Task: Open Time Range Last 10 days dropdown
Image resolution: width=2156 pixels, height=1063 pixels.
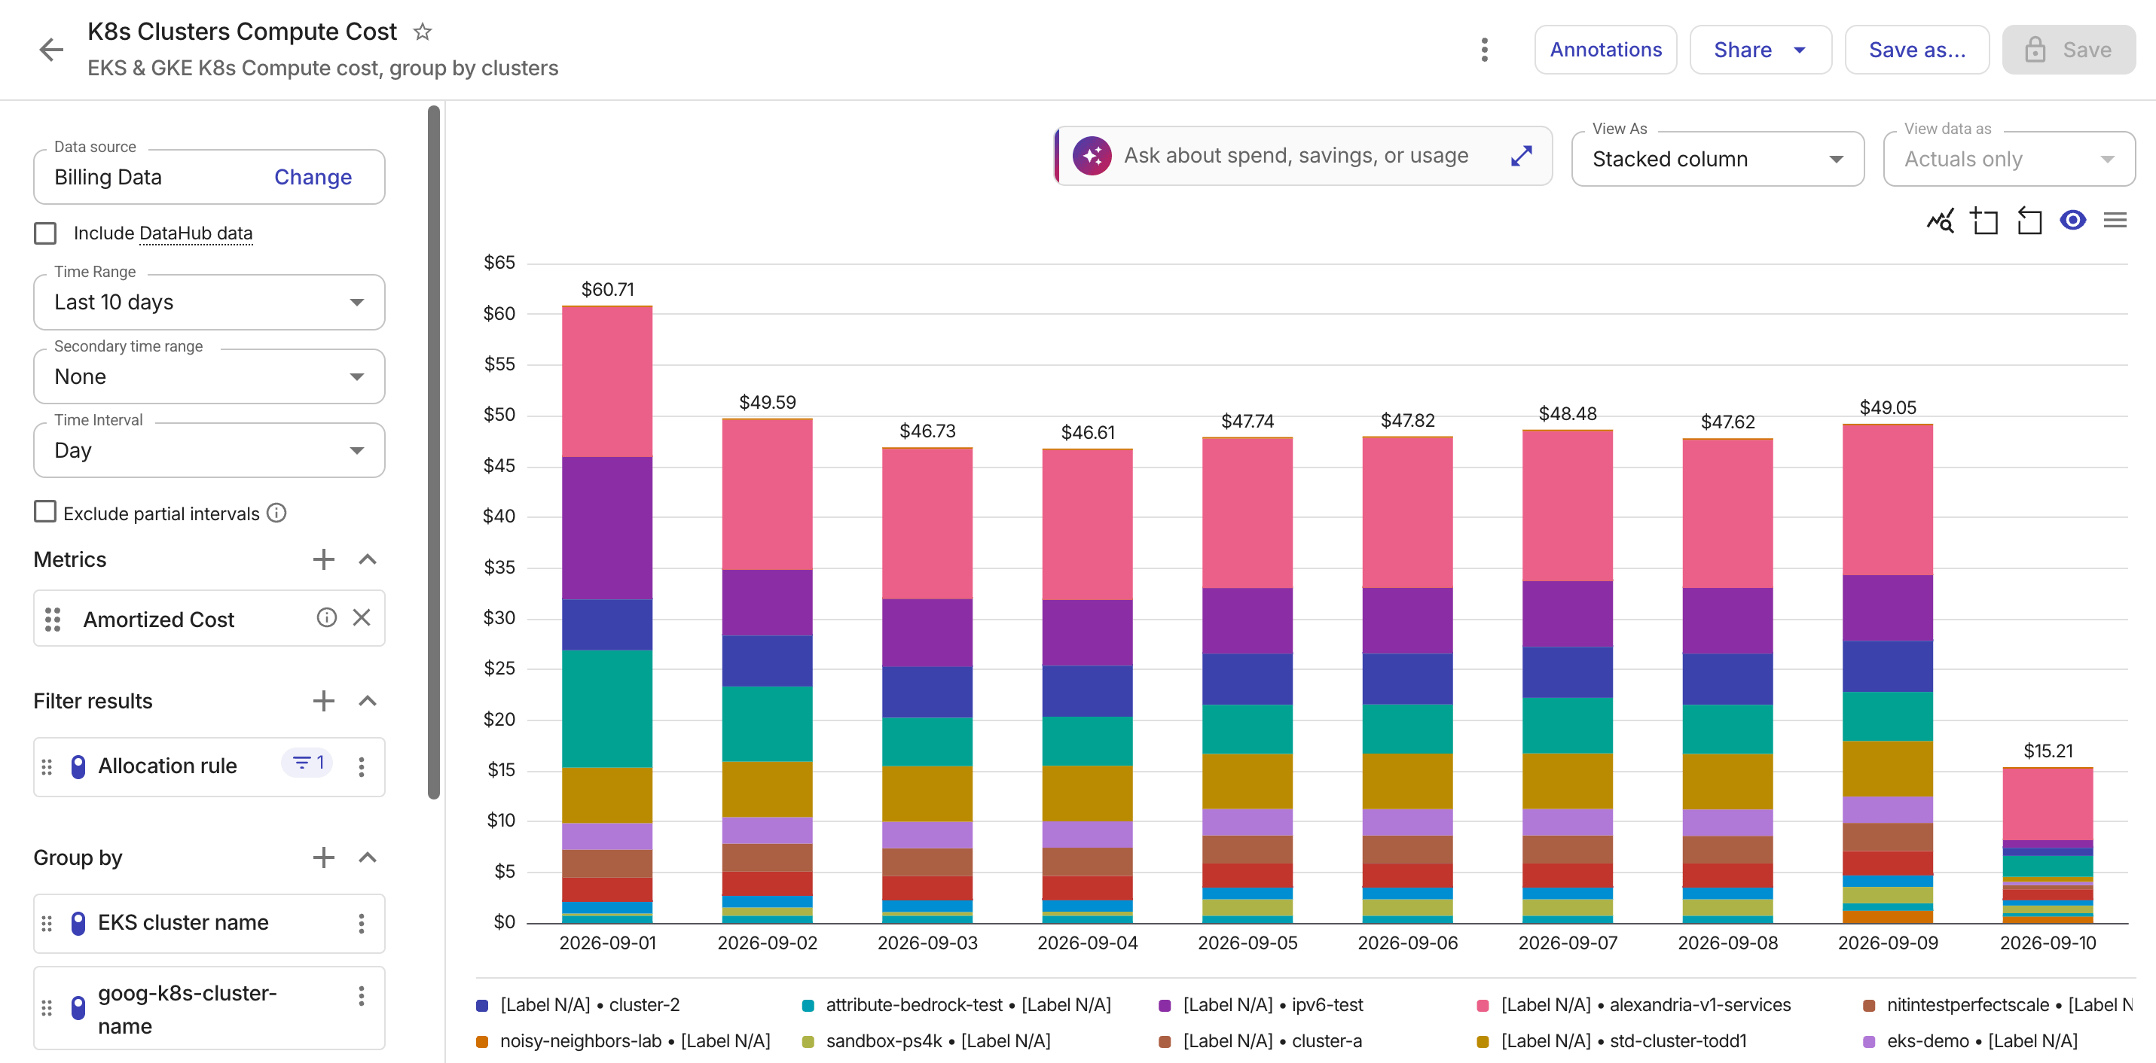Action: pos(209,302)
